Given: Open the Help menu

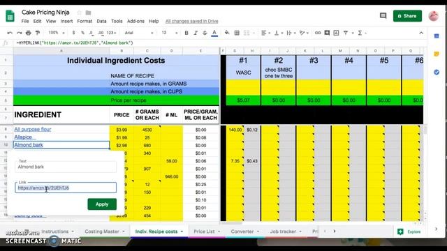Looking at the screenshot, I should 154,21.
